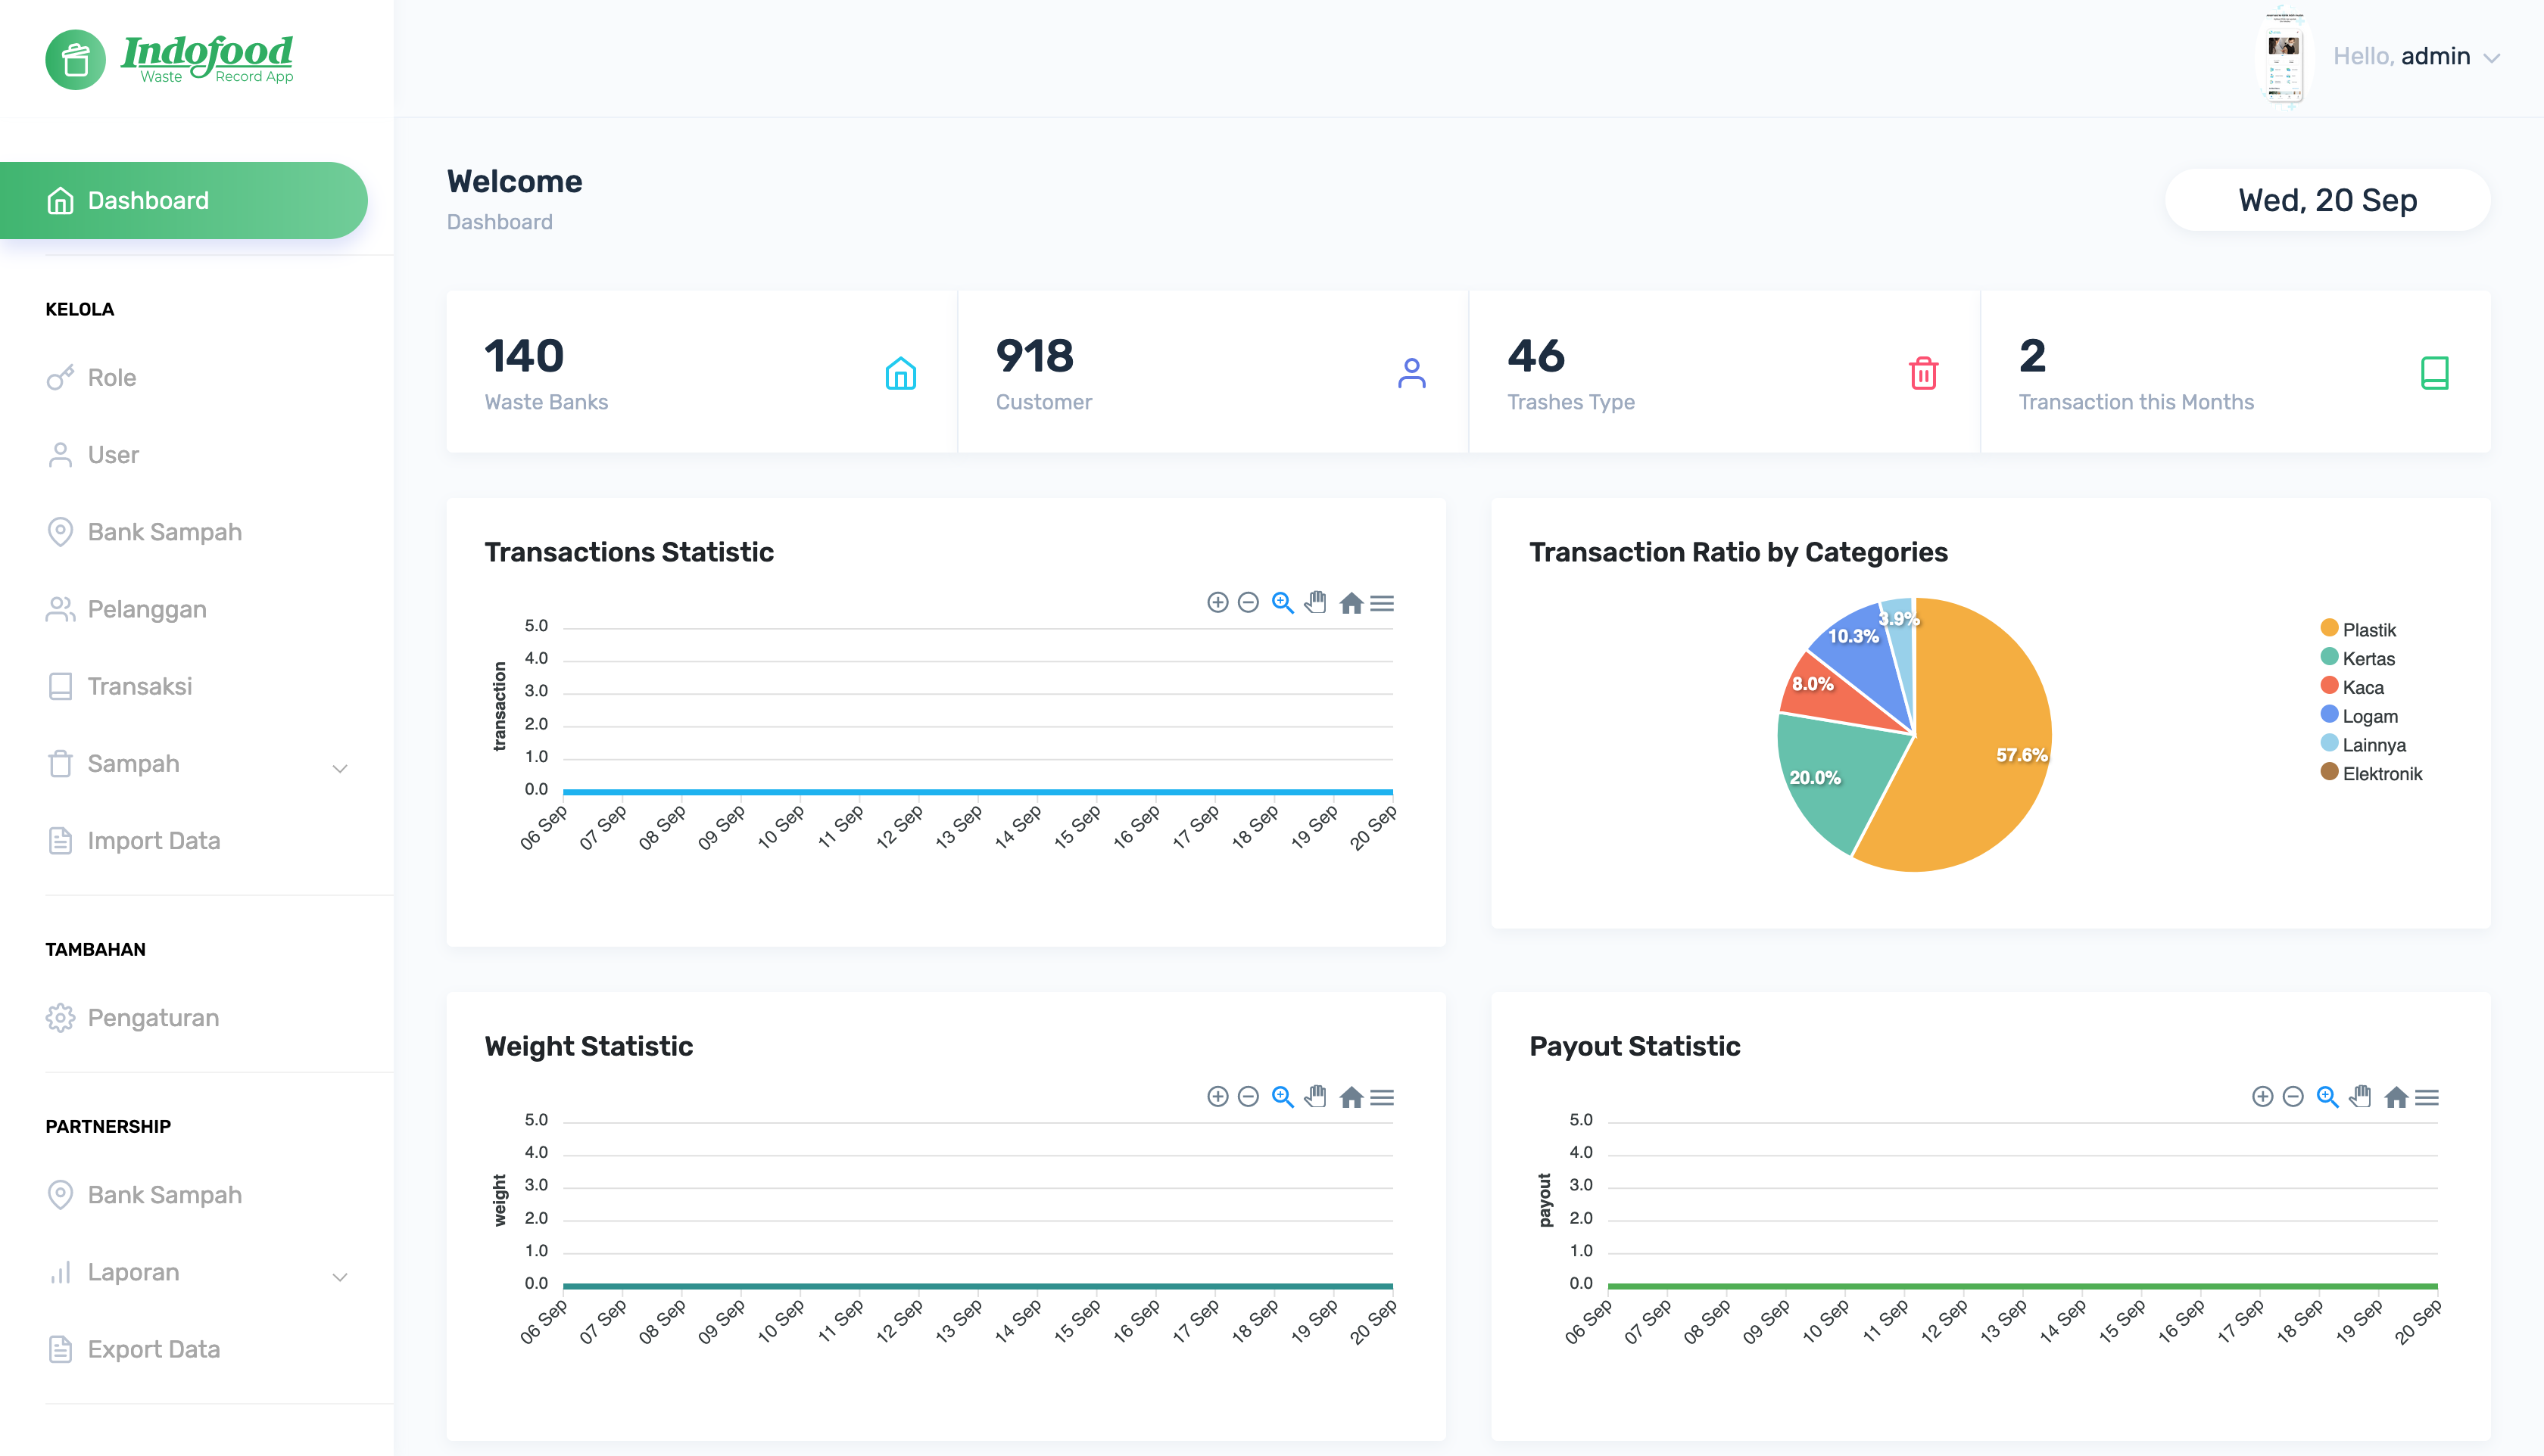Screen dimensions: 2544x1456
Task: Click the admin profile avatar thumbnail
Action: pyautogui.click(x=2284, y=57)
